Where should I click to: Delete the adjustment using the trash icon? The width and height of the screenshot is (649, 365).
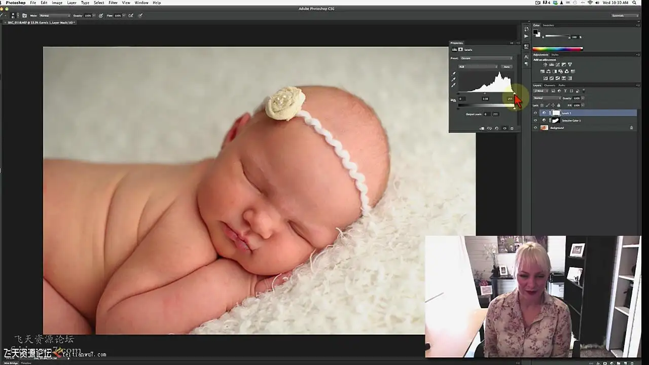tap(512, 128)
